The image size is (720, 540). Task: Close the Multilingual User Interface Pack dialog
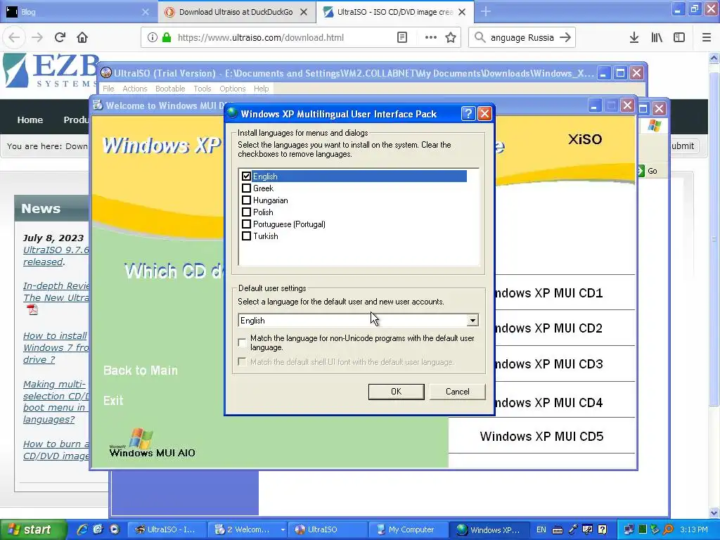click(x=484, y=113)
